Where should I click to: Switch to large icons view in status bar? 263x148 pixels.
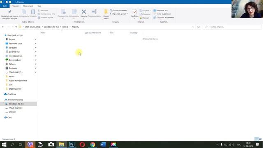coord(260,139)
